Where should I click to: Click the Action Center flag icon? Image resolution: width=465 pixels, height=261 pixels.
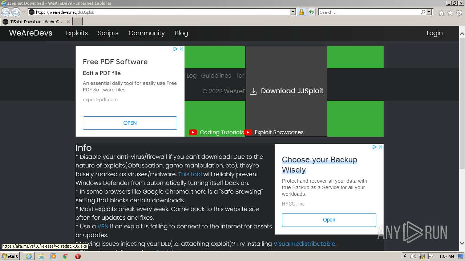click(x=430, y=256)
